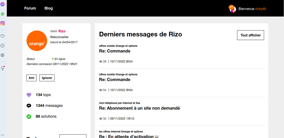Open Messenger in the sidebar
The height and width of the screenshot is (138, 284).
pyautogui.click(x=3, y=4)
